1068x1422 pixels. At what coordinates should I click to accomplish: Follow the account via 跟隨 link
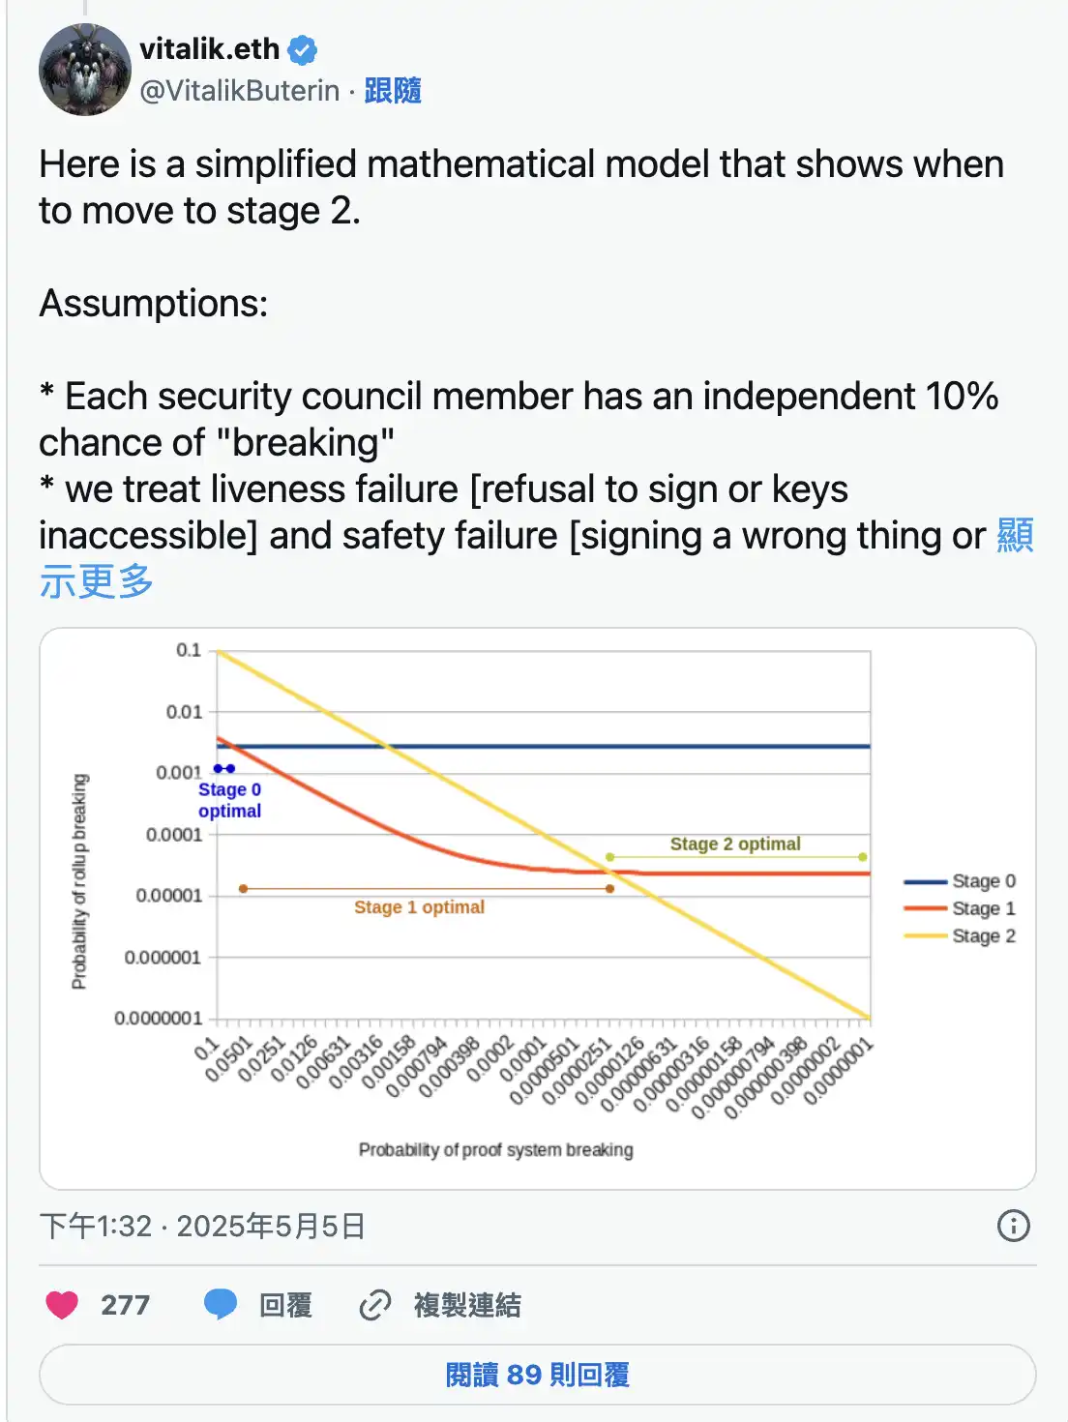pyautogui.click(x=393, y=91)
